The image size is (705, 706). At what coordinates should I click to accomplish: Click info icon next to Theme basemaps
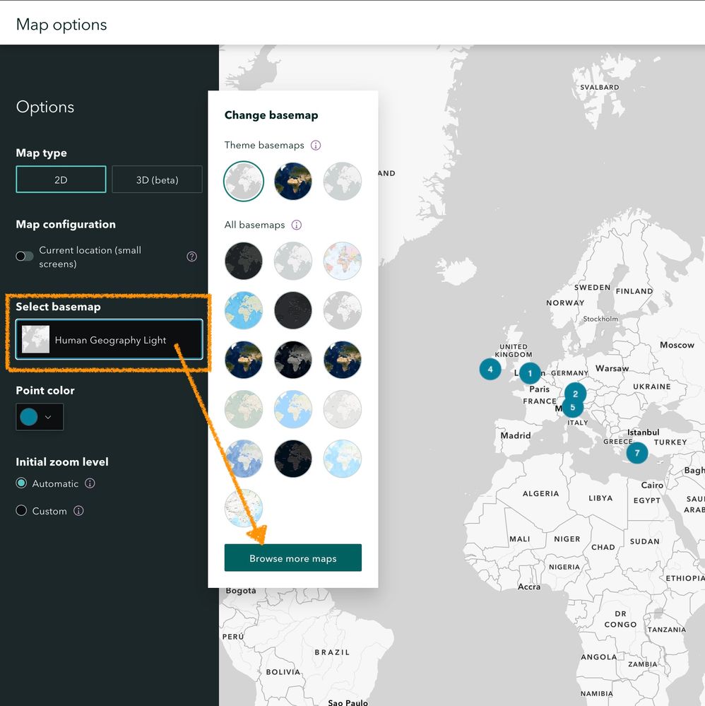click(x=316, y=146)
